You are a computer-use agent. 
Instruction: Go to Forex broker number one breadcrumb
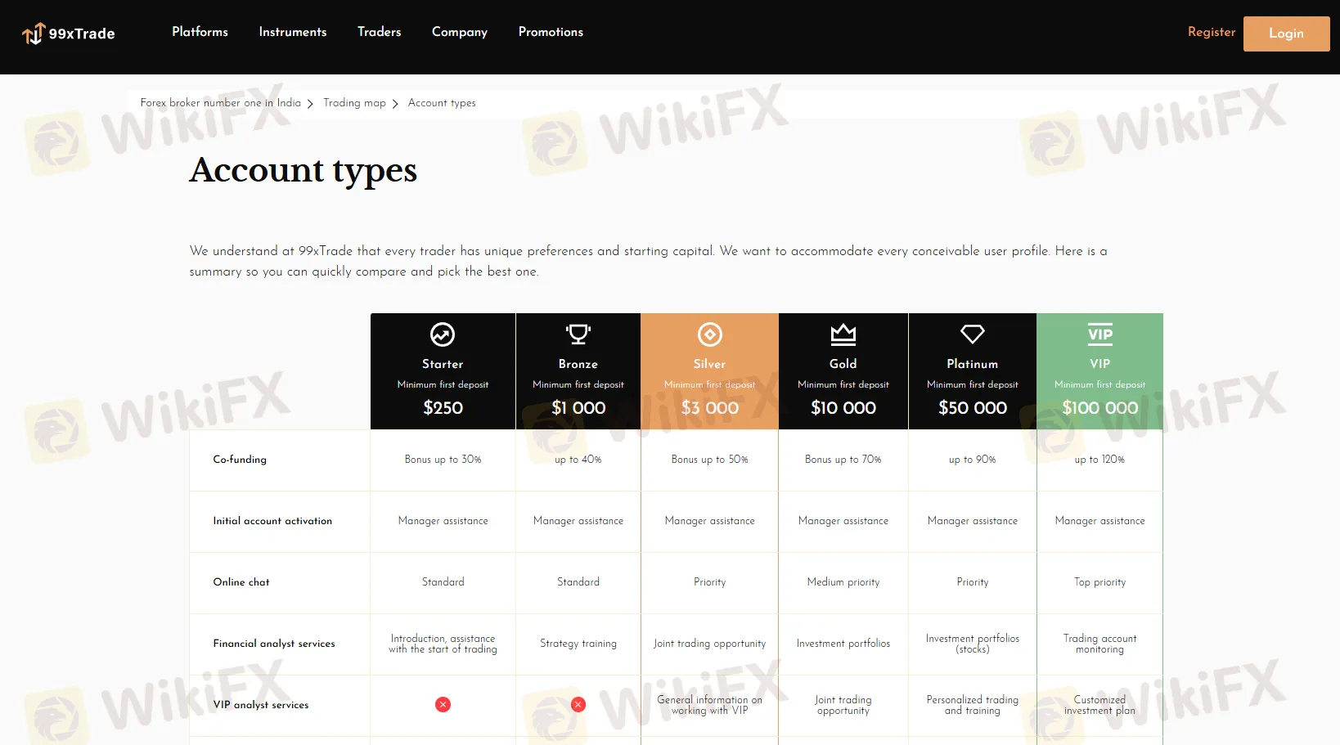point(220,103)
